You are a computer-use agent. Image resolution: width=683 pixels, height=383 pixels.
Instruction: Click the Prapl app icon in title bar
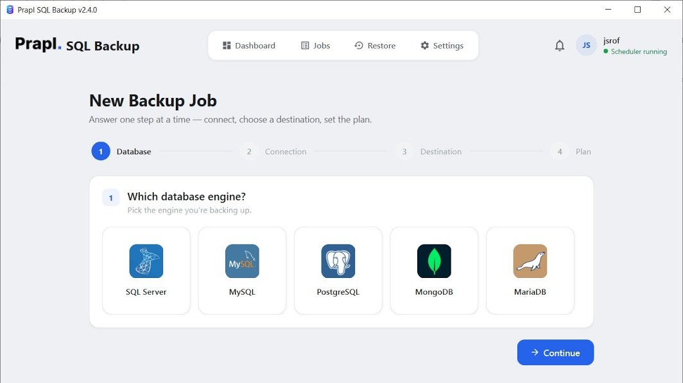10,10
